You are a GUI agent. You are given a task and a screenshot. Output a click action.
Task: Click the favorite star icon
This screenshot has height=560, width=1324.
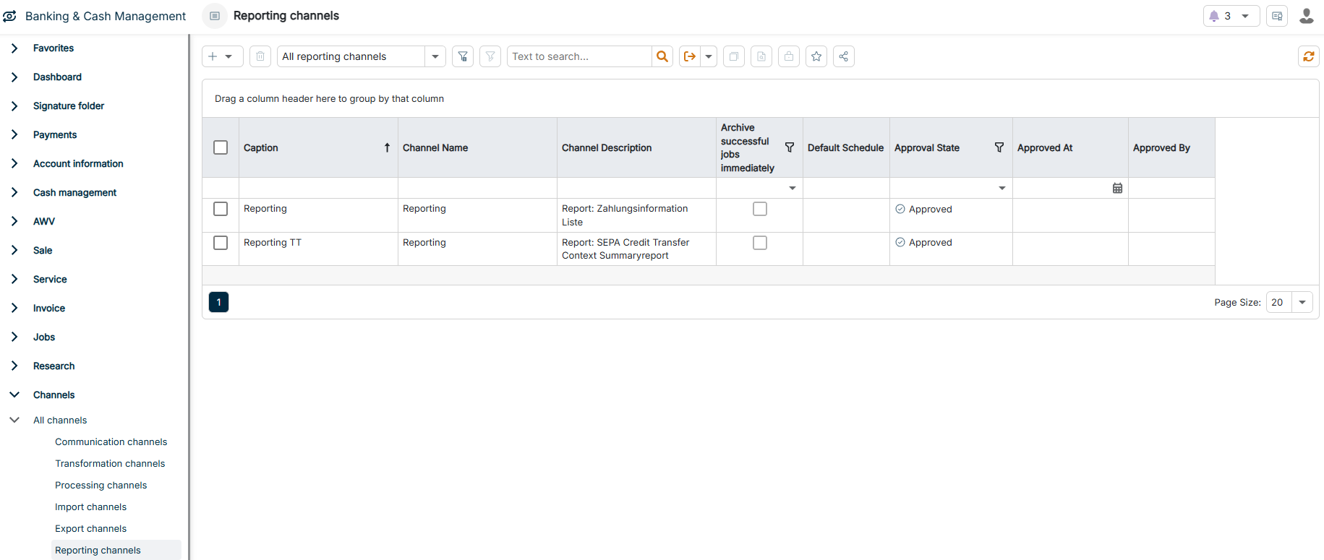click(x=816, y=56)
